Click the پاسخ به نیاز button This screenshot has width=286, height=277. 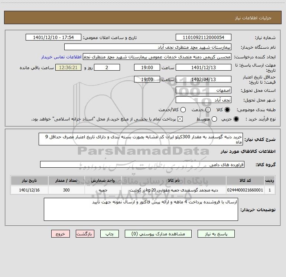216,234
